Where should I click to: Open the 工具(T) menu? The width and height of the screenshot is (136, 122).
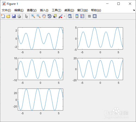(56, 10)
